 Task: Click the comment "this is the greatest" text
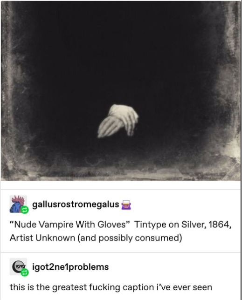click(48, 287)
